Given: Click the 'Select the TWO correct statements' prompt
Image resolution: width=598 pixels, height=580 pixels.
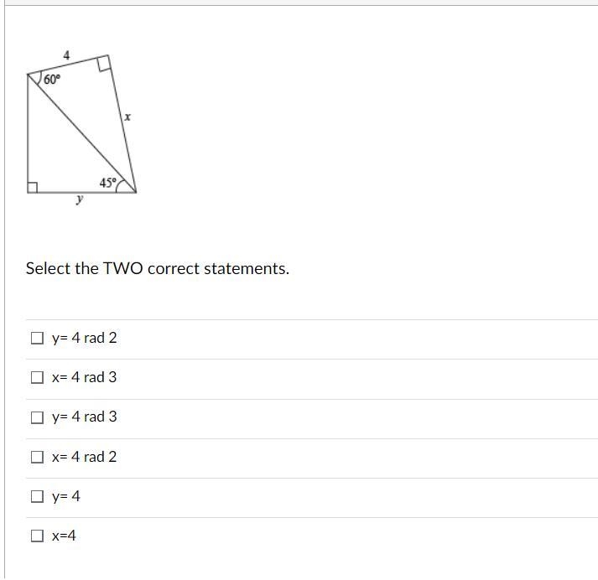Looking at the screenshot, I should click(158, 269).
